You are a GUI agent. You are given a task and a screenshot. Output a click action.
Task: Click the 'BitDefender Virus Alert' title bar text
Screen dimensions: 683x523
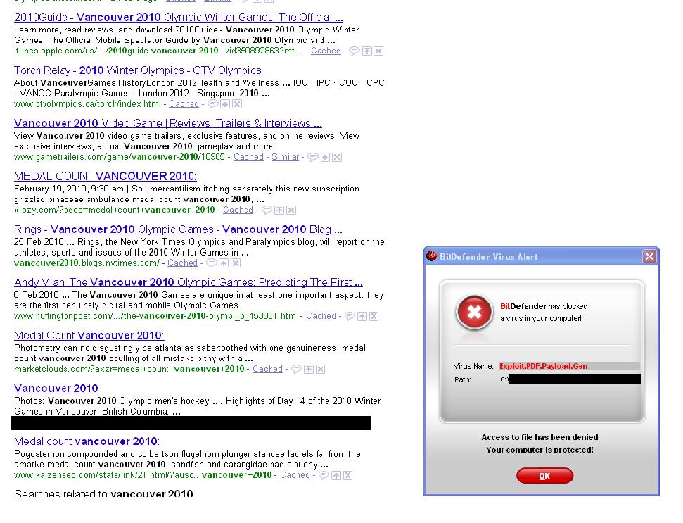tap(489, 257)
